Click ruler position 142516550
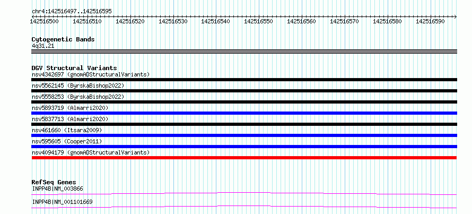Image resolution: width=472 pixels, height=214 pixels. tap(259, 21)
